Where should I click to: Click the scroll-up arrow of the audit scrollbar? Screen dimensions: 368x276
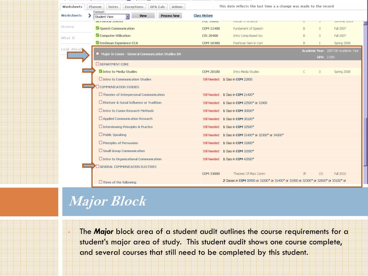click(x=365, y=23)
